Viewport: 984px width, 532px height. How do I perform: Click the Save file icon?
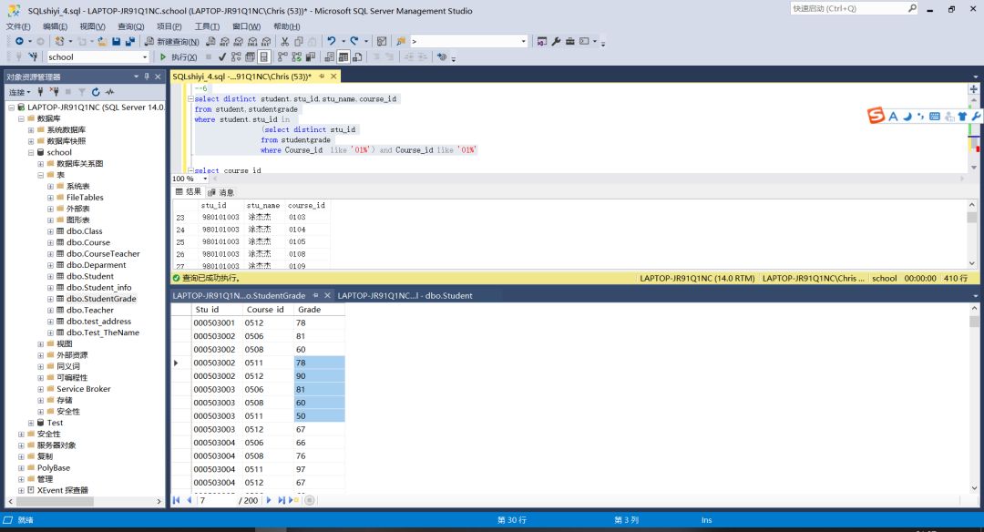117,41
